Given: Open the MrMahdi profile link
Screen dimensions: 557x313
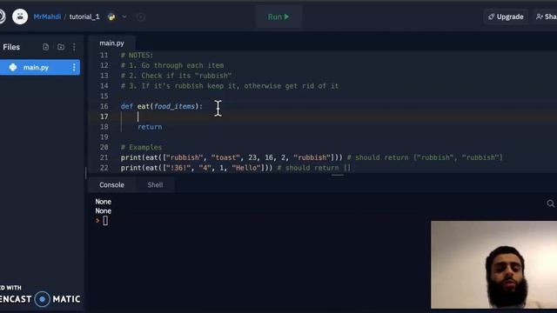Looking at the screenshot, I should tap(47, 17).
